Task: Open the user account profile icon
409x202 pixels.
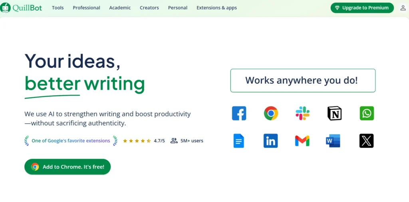Action: pos(403,8)
